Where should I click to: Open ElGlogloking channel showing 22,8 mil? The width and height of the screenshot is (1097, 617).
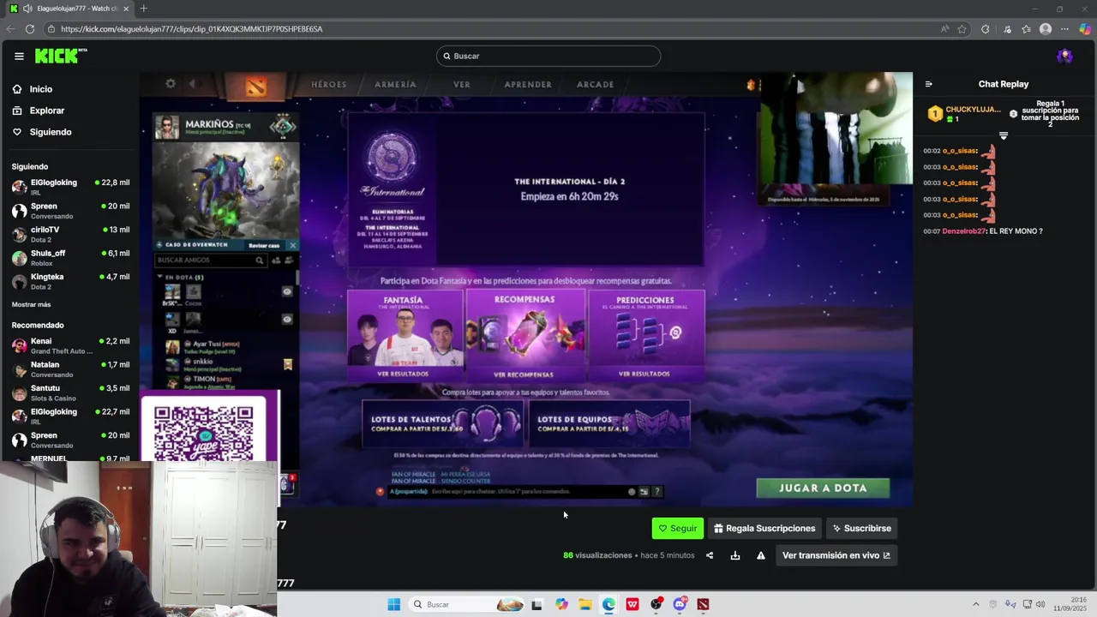pos(70,187)
